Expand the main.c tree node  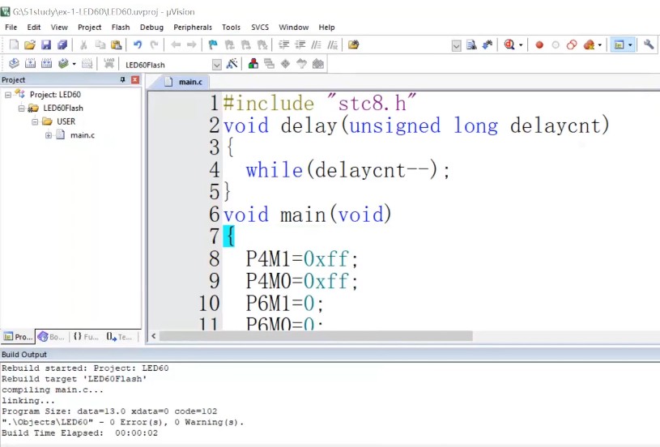49,135
